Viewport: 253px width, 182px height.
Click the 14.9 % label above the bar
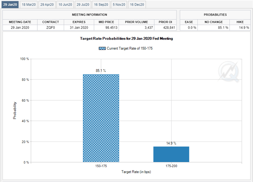171,143
